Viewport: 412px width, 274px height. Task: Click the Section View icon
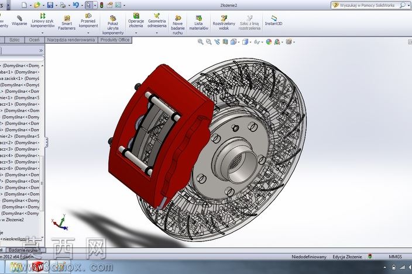pyautogui.click(x=225, y=41)
